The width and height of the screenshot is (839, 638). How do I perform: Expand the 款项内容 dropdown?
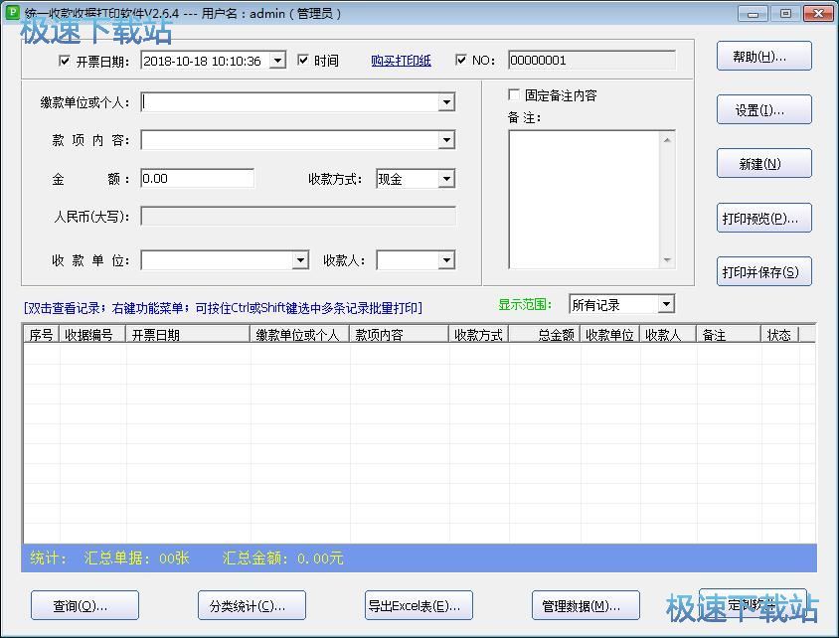446,140
